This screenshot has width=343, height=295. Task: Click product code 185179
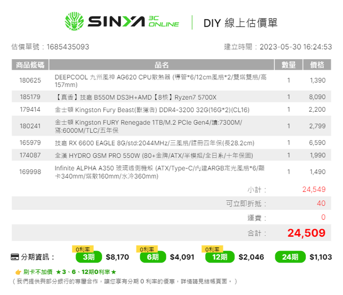pyautogui.click(x=30, y=97)
